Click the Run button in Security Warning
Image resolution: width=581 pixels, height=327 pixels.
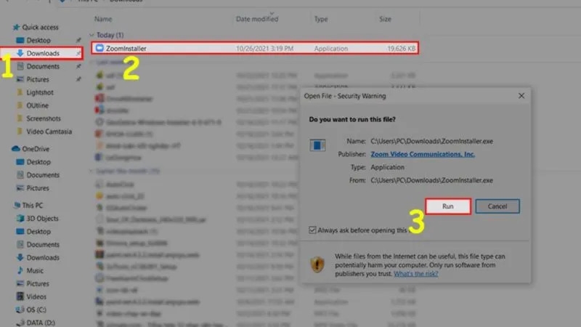[x=448, y=206]
